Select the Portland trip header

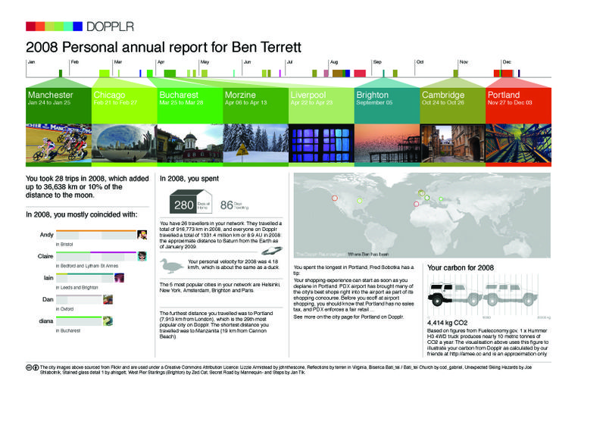point(518,99)
